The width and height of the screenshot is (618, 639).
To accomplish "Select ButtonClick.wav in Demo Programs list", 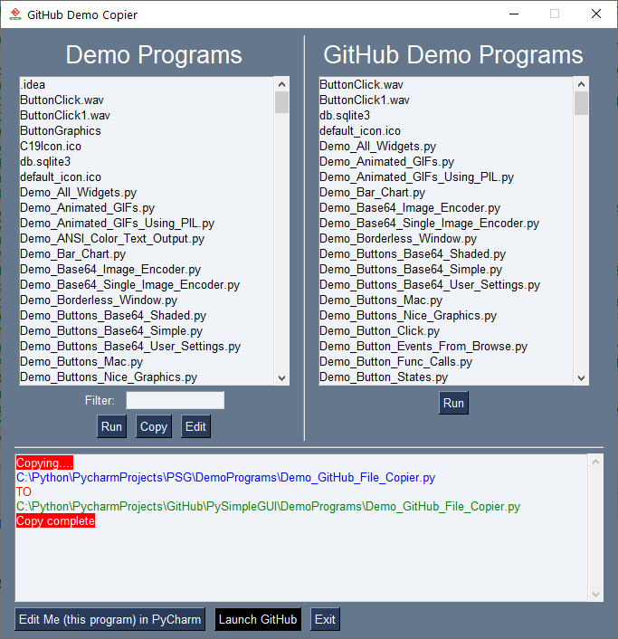I will tap(147, 100).
